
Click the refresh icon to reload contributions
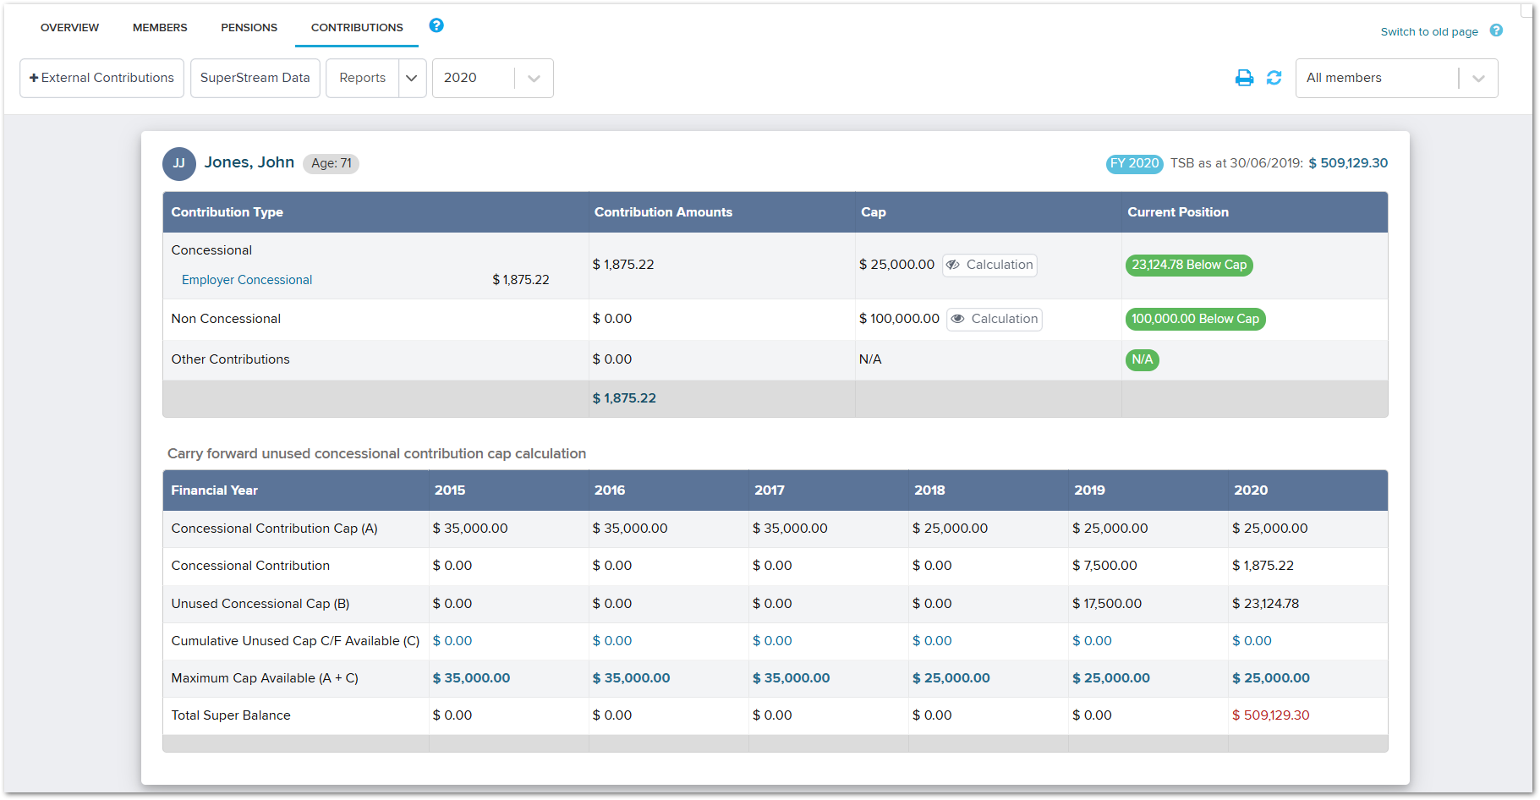pos(1274,77)
